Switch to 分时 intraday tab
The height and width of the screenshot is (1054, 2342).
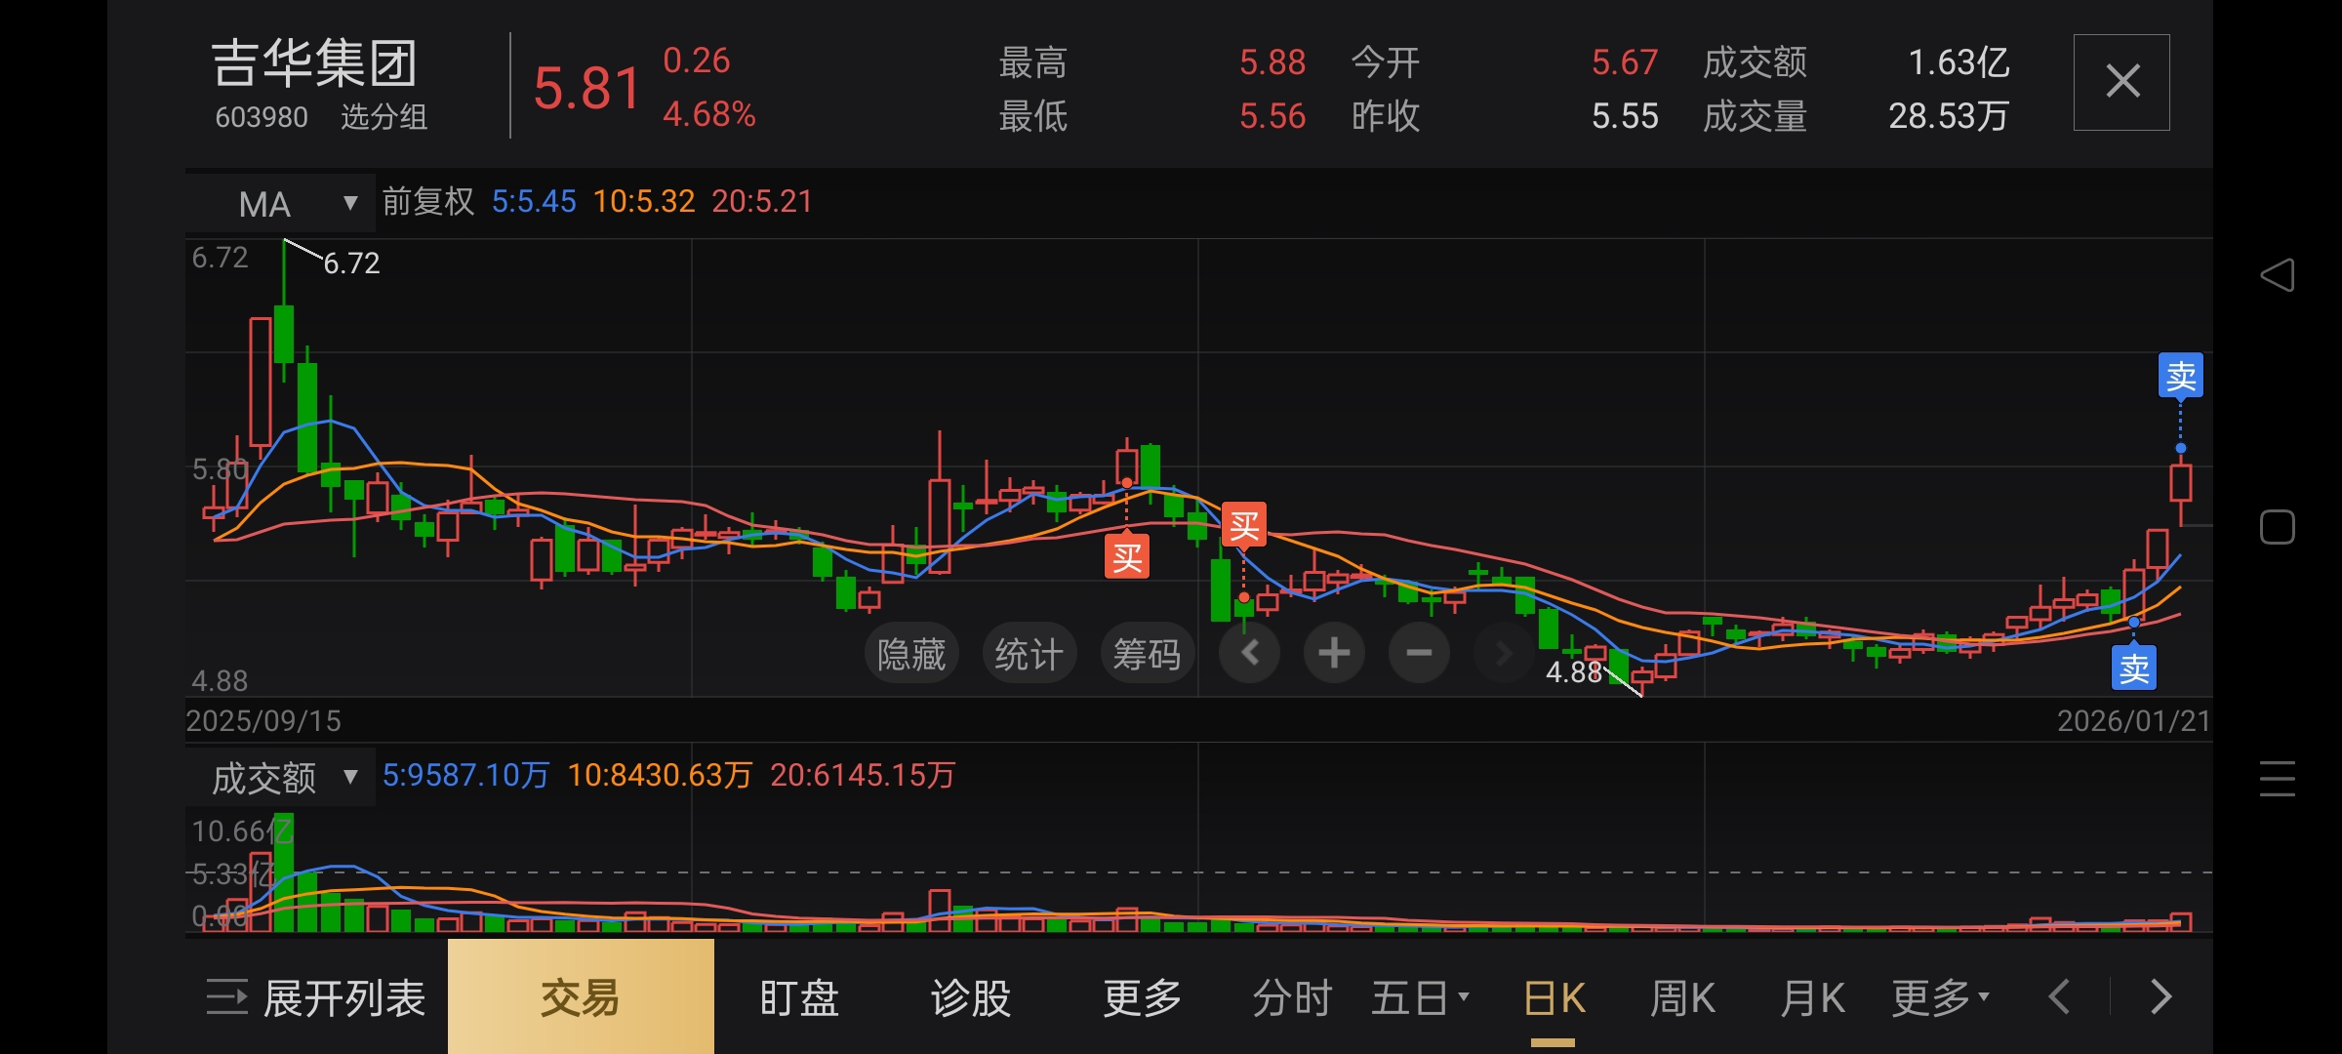[1292, 998]
